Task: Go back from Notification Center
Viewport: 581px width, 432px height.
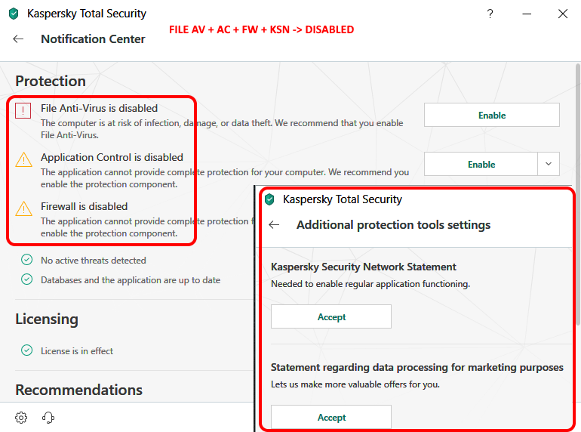Action: (19, 39)
